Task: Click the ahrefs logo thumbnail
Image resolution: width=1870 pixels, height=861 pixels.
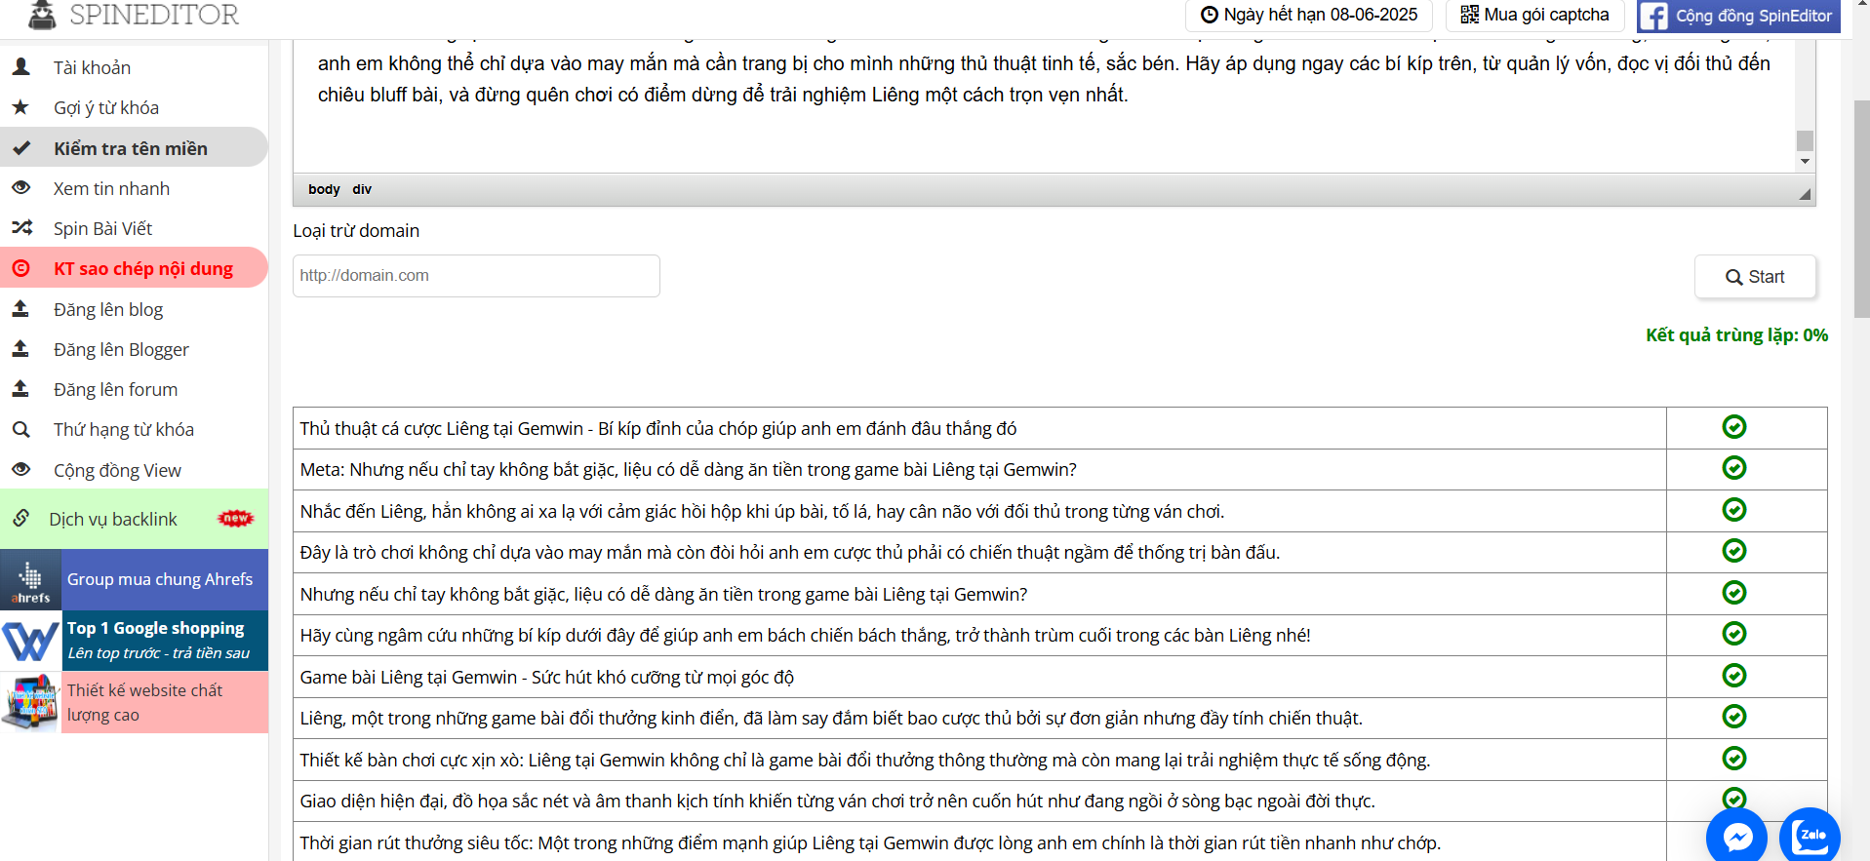Action: (31, 580)
